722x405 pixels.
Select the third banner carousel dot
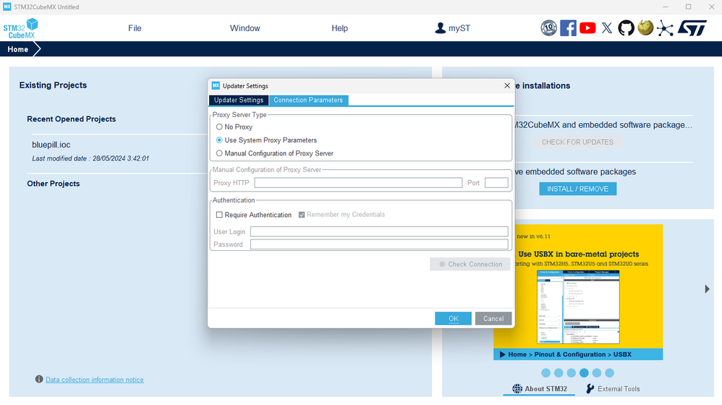572,372
